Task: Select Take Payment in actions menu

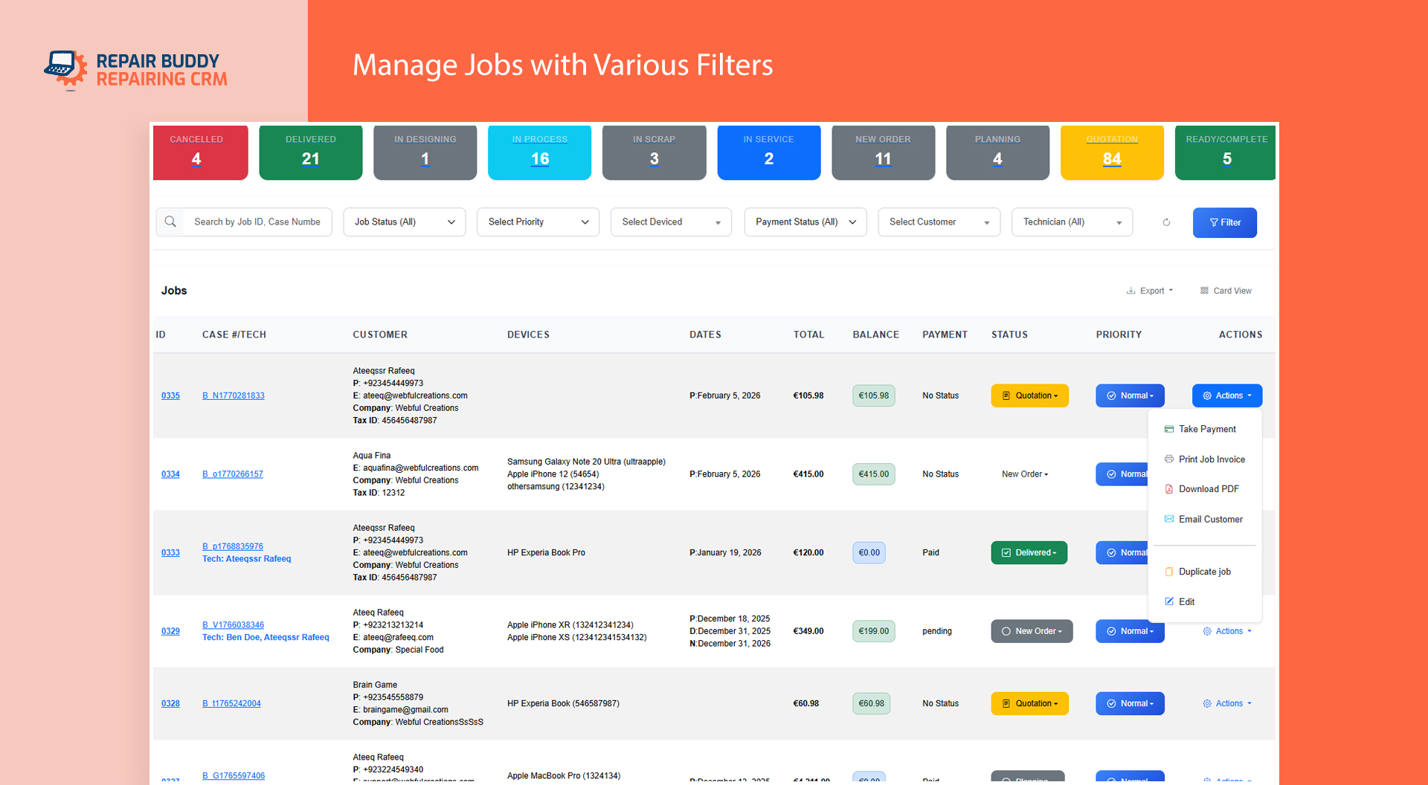Action: tap(1206, 429)
